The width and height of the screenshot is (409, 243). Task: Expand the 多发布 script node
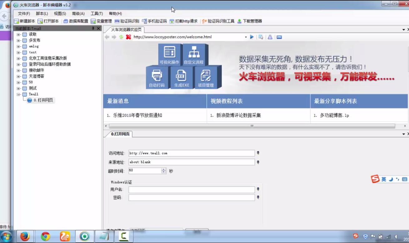(x=18, y=41)
